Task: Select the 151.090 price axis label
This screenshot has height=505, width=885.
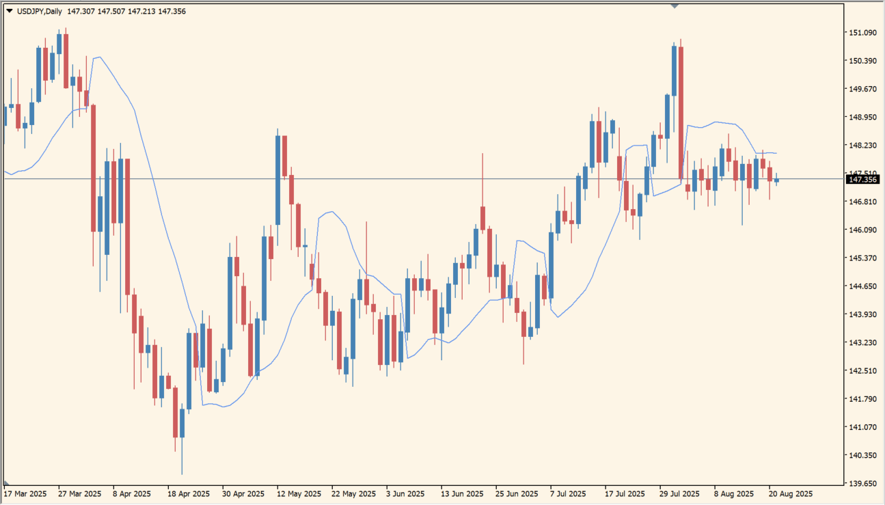Action: (863, 33)
